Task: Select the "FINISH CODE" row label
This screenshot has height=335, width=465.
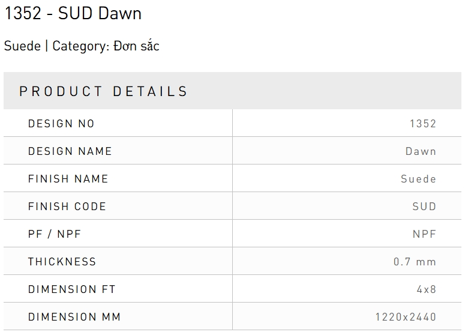Action: (x=67, y=207)
